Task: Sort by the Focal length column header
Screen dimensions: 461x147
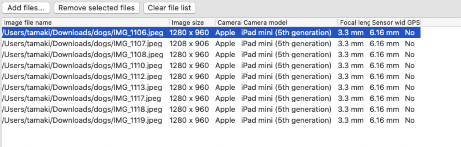Action: click(x=354, y=22)
